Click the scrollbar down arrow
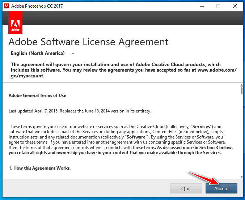Screen dimensions: 245x200 pyautogui.click(x=241, y=176)
